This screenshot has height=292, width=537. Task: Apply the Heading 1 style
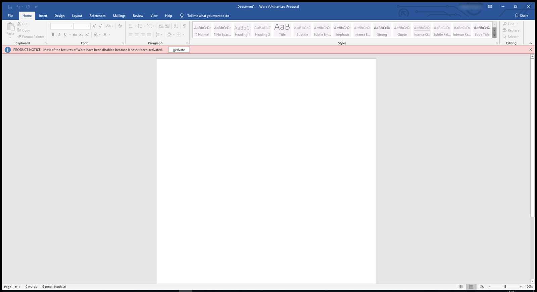tap(242, 30)
